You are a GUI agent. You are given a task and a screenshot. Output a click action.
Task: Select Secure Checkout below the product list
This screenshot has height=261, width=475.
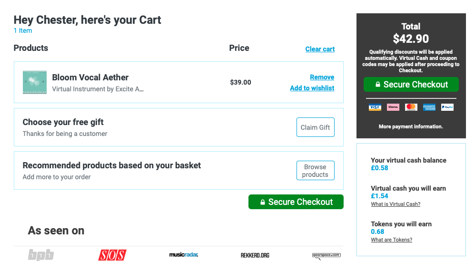pyautogui.click(x=296, y=202)
